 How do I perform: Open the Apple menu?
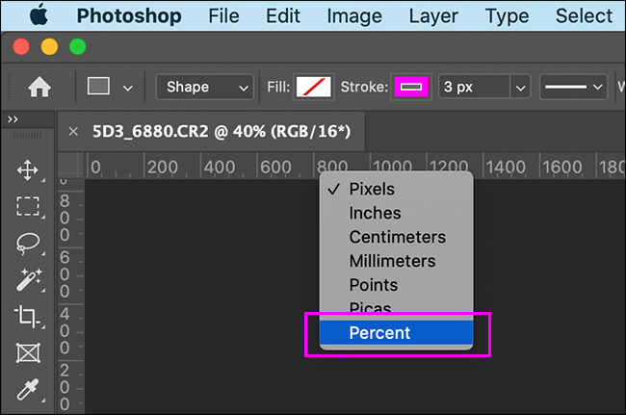coord(39,16)
